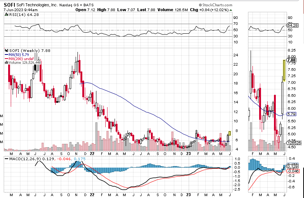Click the yellow latest weekly candle in zoom panel
Image resolution: width=304 pixels, height=198 pixels.
(x=284, y=70)
